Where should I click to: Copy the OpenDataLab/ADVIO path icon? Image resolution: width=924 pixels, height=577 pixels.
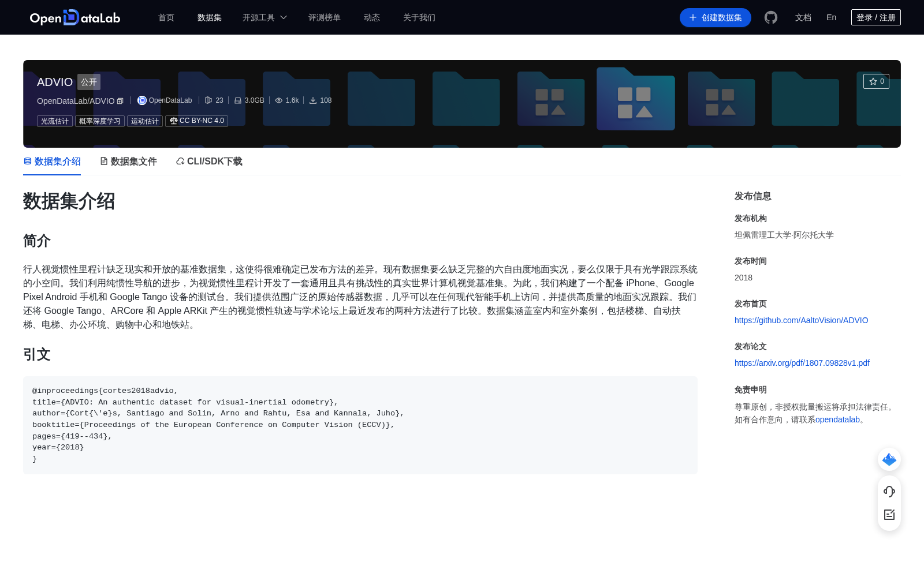[x=120, y=101]
